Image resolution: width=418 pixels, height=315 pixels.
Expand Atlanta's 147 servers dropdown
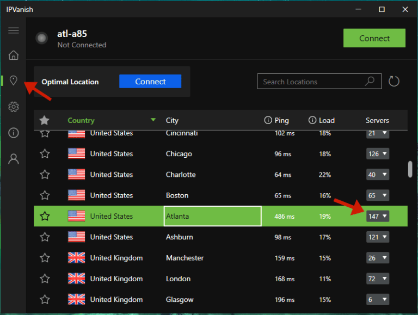(x=378, y=217)
